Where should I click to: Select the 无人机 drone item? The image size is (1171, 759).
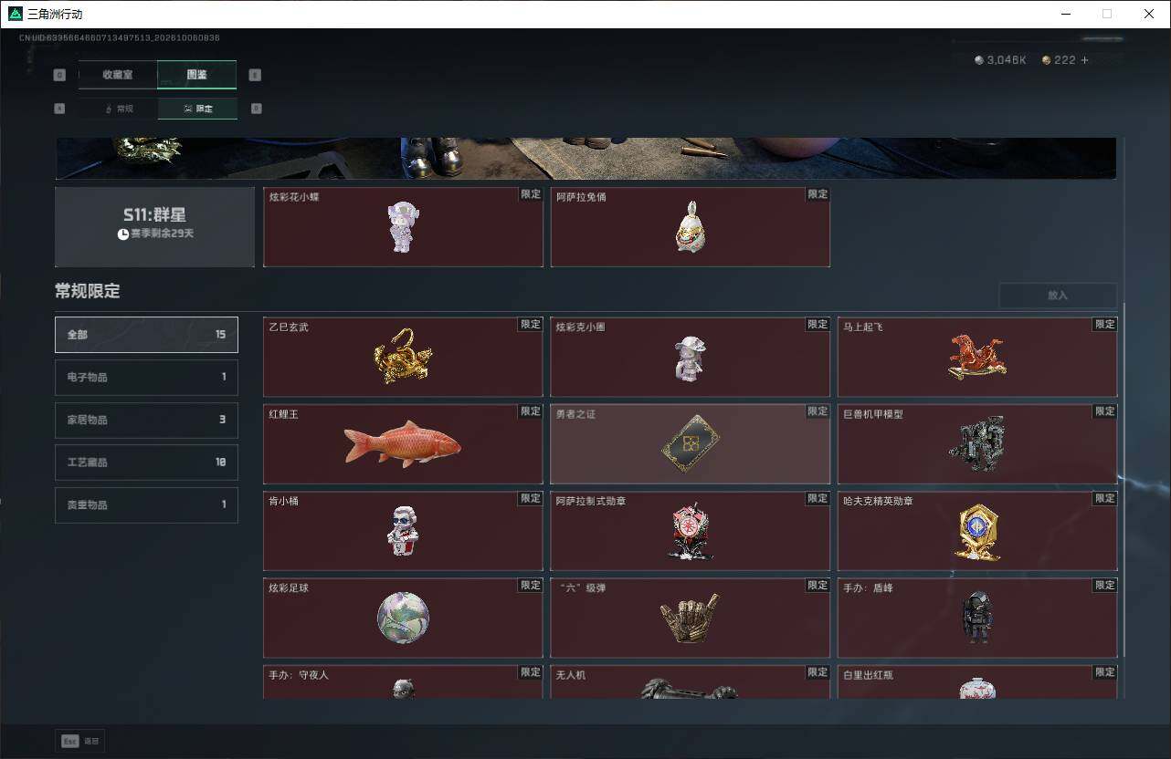[690, 682]
